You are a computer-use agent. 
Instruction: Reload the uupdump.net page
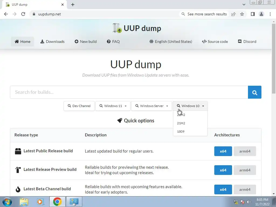(23, 14)
